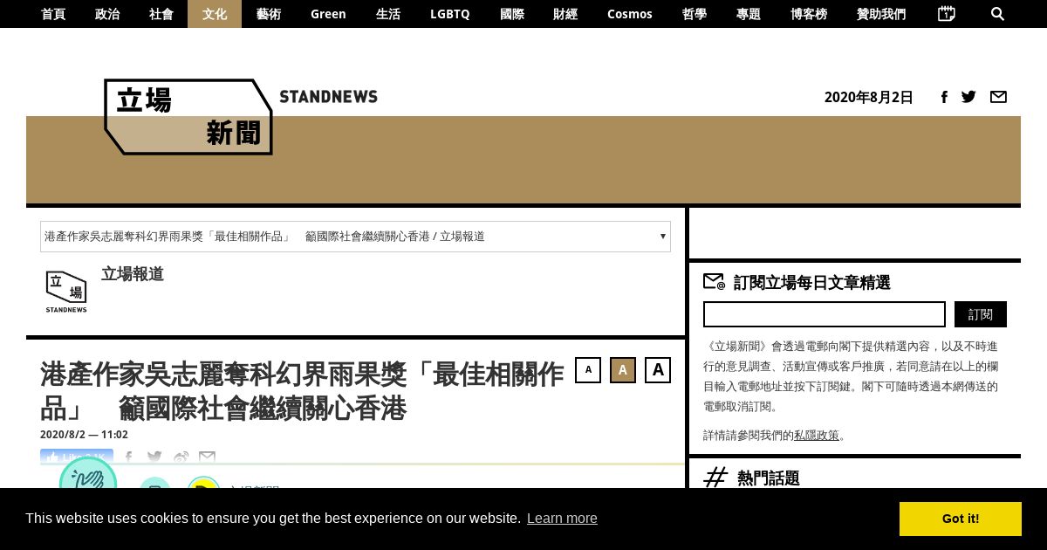The image size is (1047, 550).
Task: Open the 生活 section
Action: [x=388, y=14]
